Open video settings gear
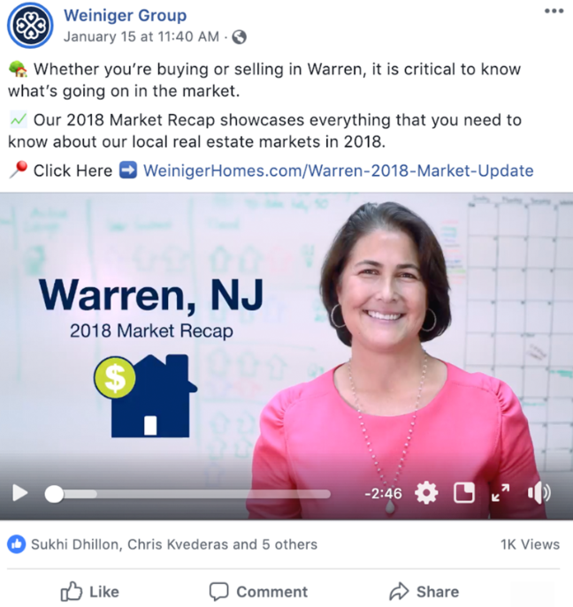Screen dimensions: 573x607 click(x=426, y=493)
